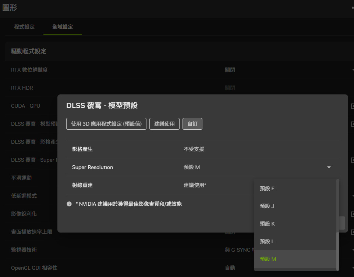
Task: Choose the 建議使用 preset button
Action: (164, 124)
